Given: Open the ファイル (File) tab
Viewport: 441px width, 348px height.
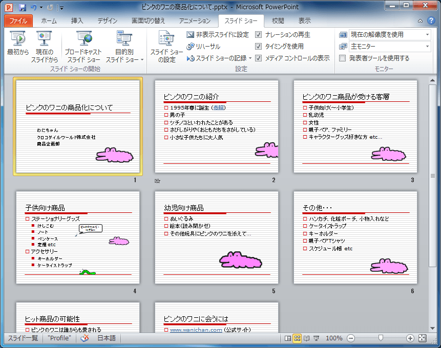Looking at the screenshot, I should click(x=18, y=21).
